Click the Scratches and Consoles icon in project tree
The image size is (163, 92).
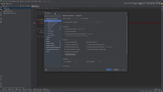pos(4,13)
